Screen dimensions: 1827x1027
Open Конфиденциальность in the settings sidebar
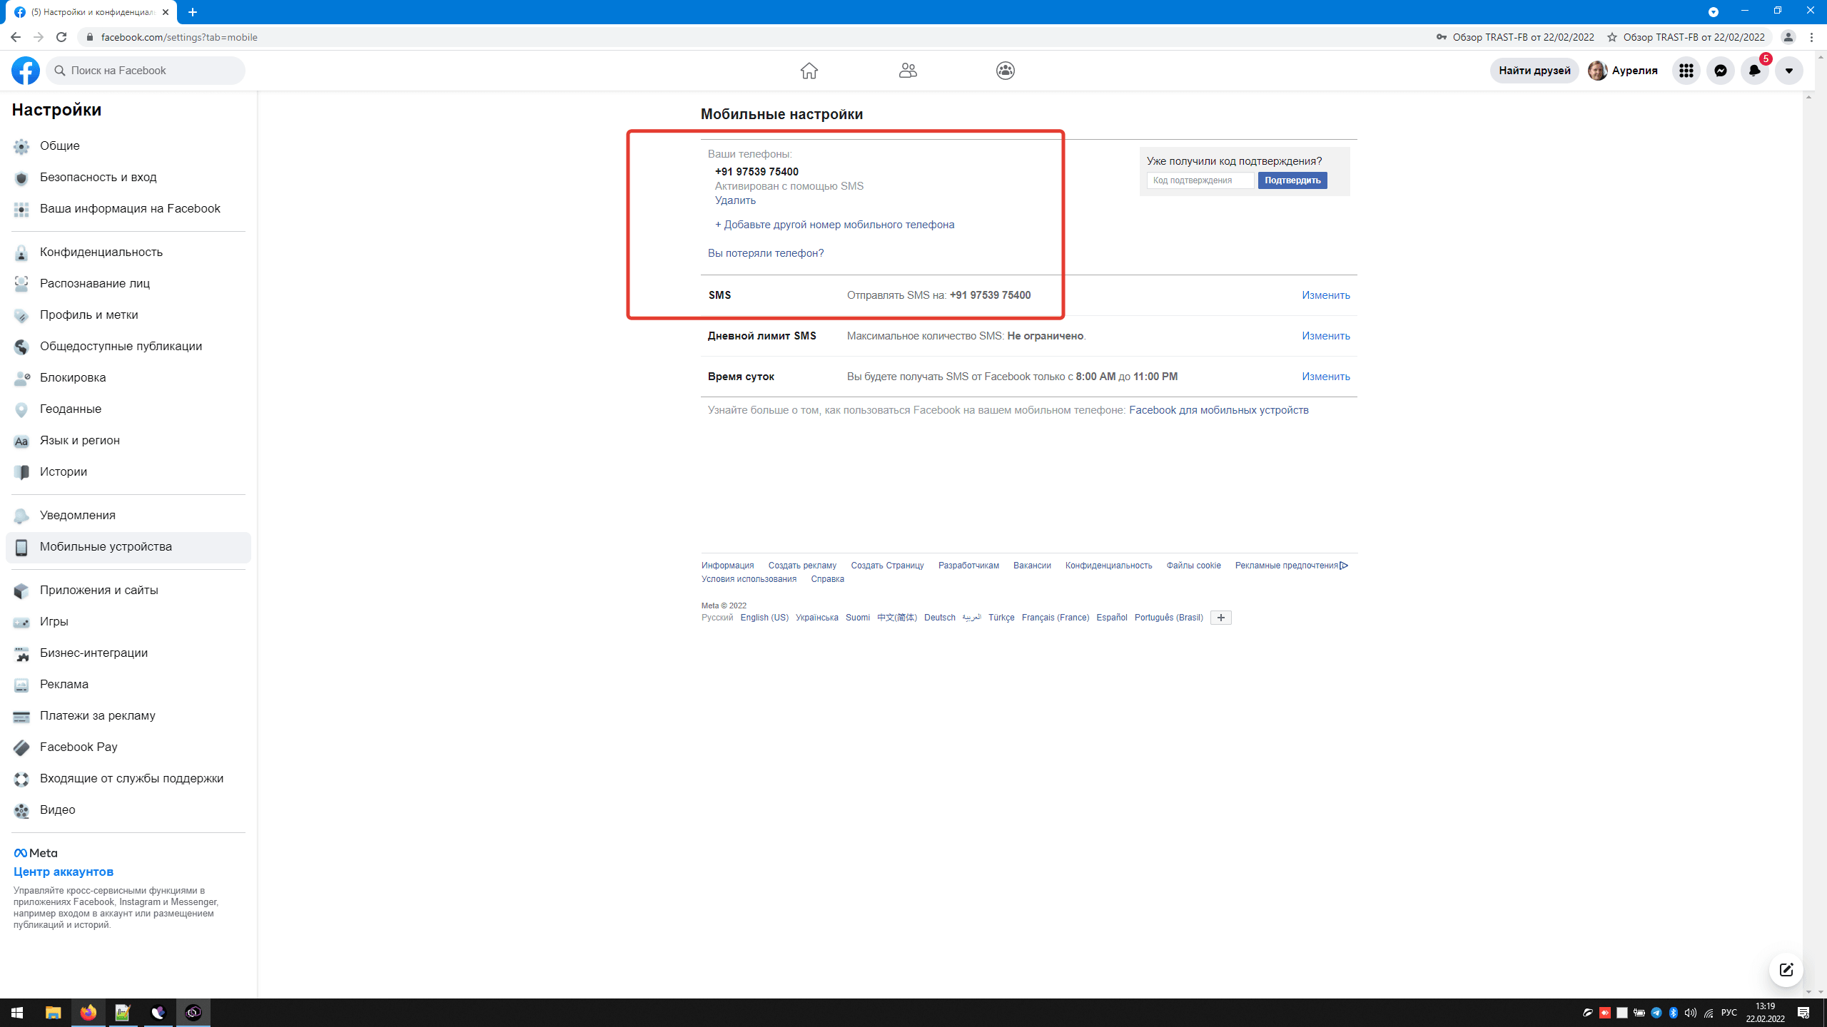(128, 252)
